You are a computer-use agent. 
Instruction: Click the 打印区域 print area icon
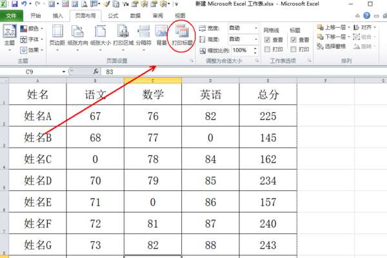(x=123, y=36)
